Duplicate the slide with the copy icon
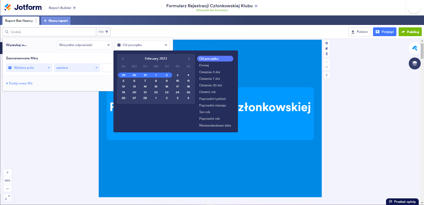The height and width of the screenshot is (205, 424). [x=326, y=48]
